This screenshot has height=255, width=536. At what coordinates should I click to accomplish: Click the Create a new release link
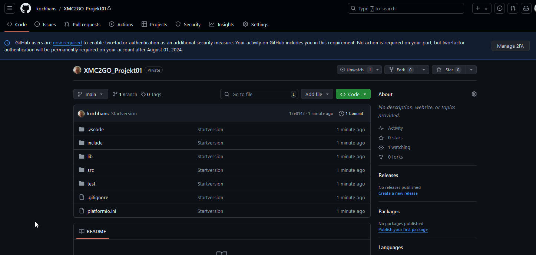(398, 193)
